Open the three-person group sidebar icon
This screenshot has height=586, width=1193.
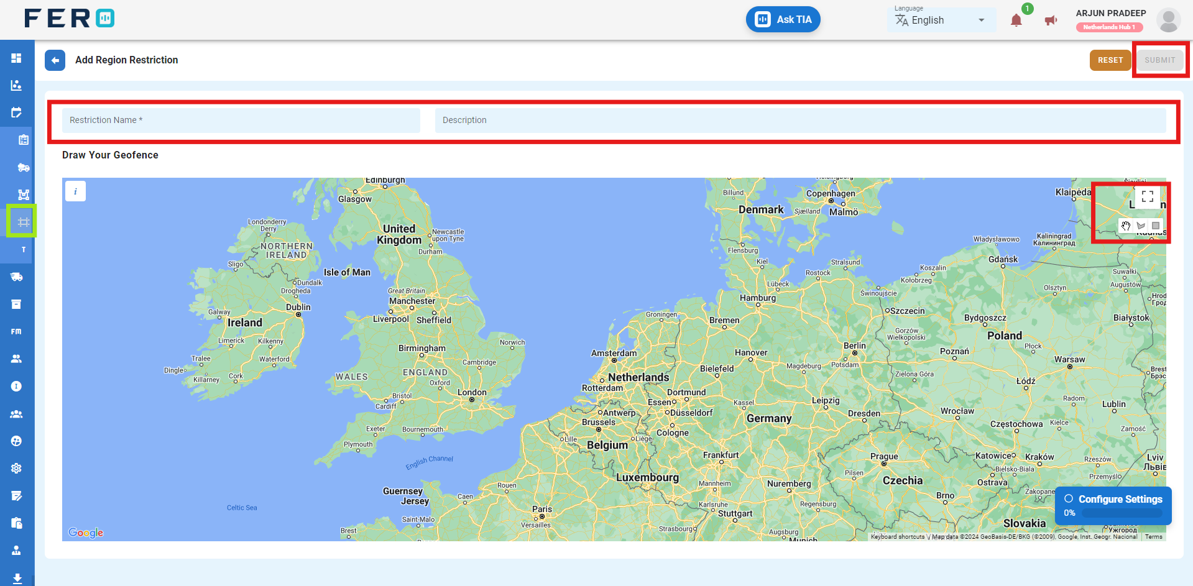pyautogui.click(x=16, y=414)
